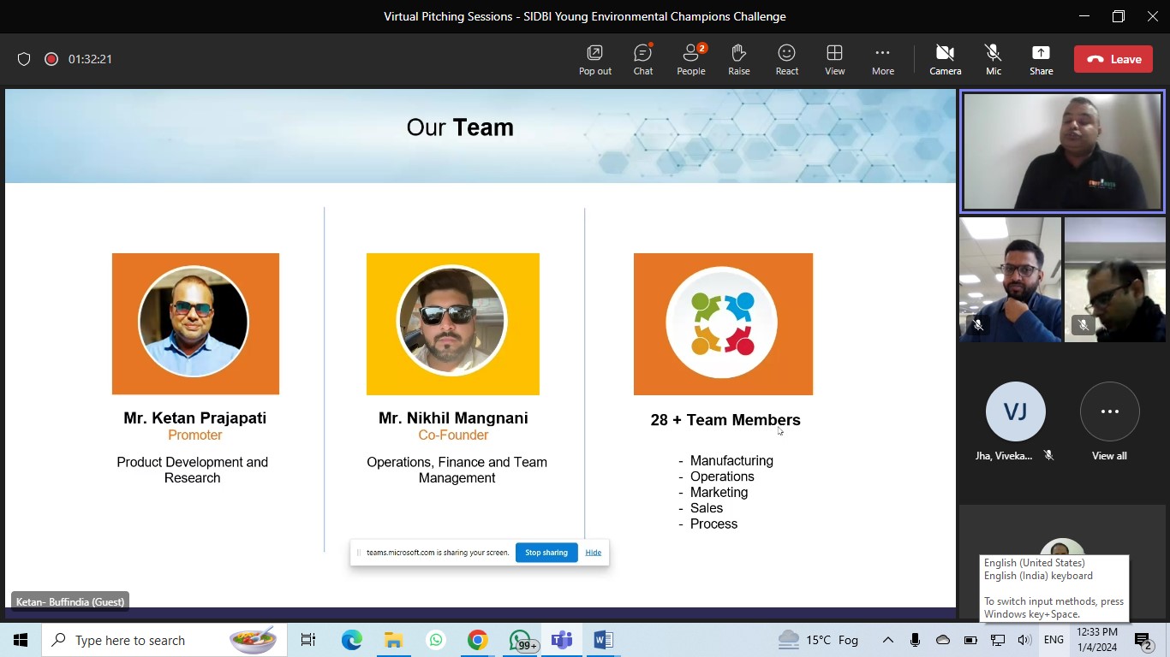Click muted mic icon beside Jha, Viveka
1170x657 pixels.
[1048, 456]
